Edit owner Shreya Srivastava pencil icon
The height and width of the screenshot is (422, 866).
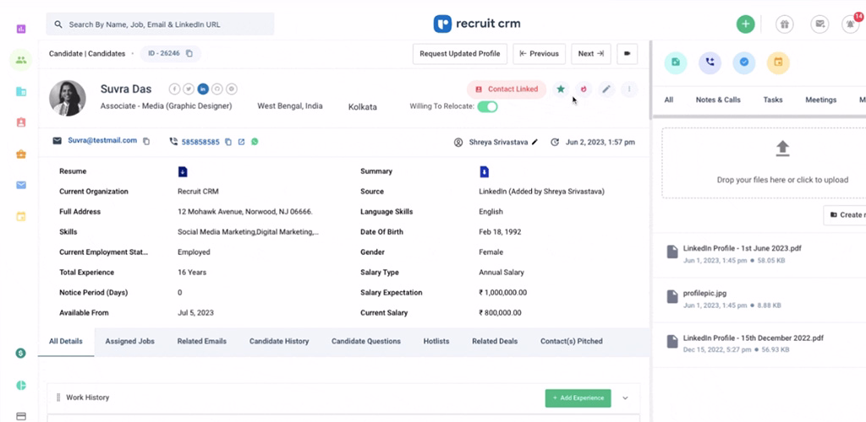coord(534,142)
